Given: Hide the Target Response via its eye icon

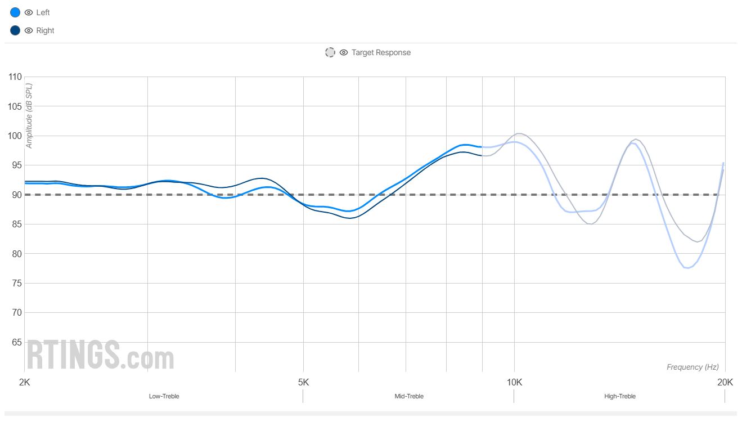Looking at the screenshot, I should 344,52.
